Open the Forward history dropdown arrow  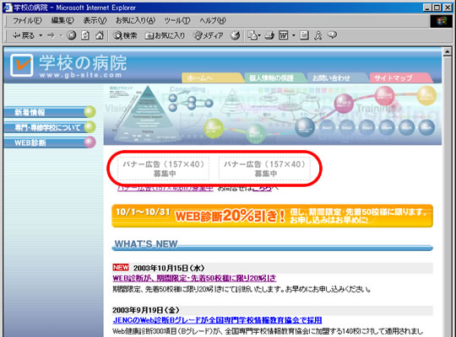61,35
